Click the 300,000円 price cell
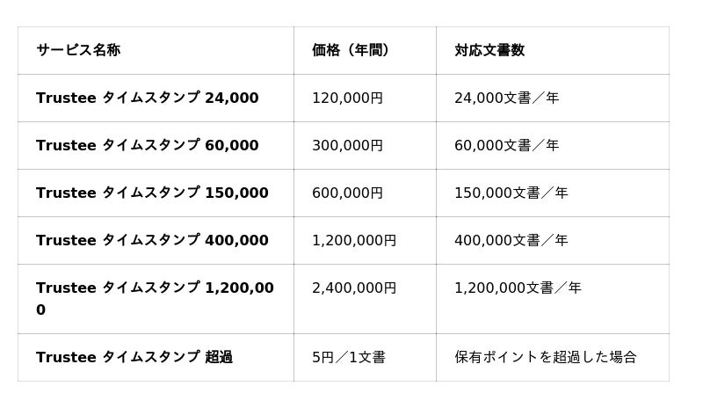This screenshot has width=703, height=408. pos(347,145)
